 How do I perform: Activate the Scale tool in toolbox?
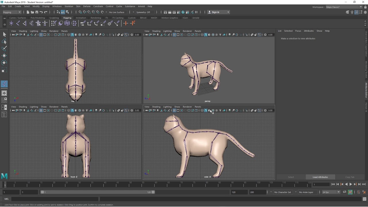click(x=4, y=70)
